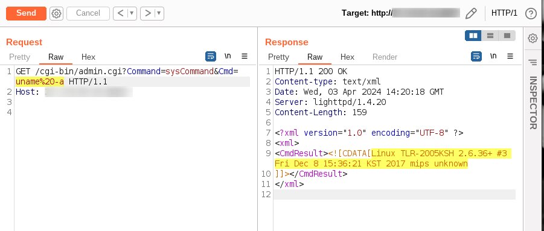
Task: Click the Date response header
Action: (359, 92)
